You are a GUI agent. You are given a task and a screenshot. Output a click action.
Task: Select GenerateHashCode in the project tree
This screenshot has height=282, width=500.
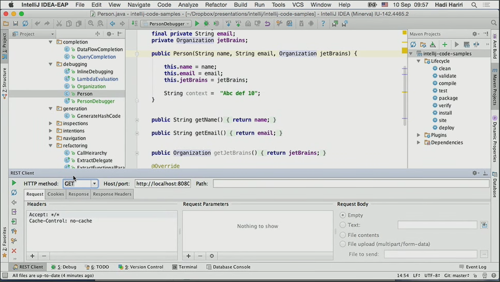(x=99, y=116)
